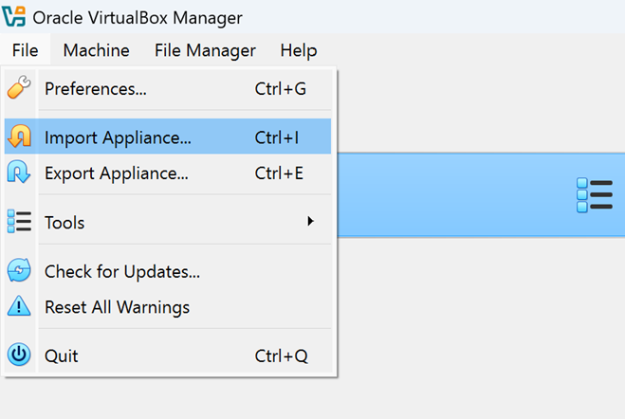Open the File menu

26,51
